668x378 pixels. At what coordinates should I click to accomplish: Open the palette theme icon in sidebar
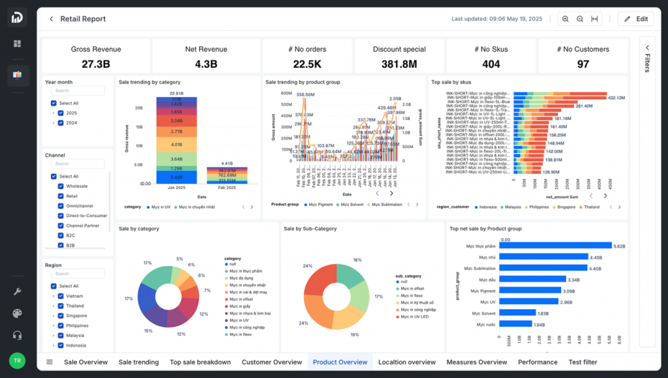(x=17, y=313)
